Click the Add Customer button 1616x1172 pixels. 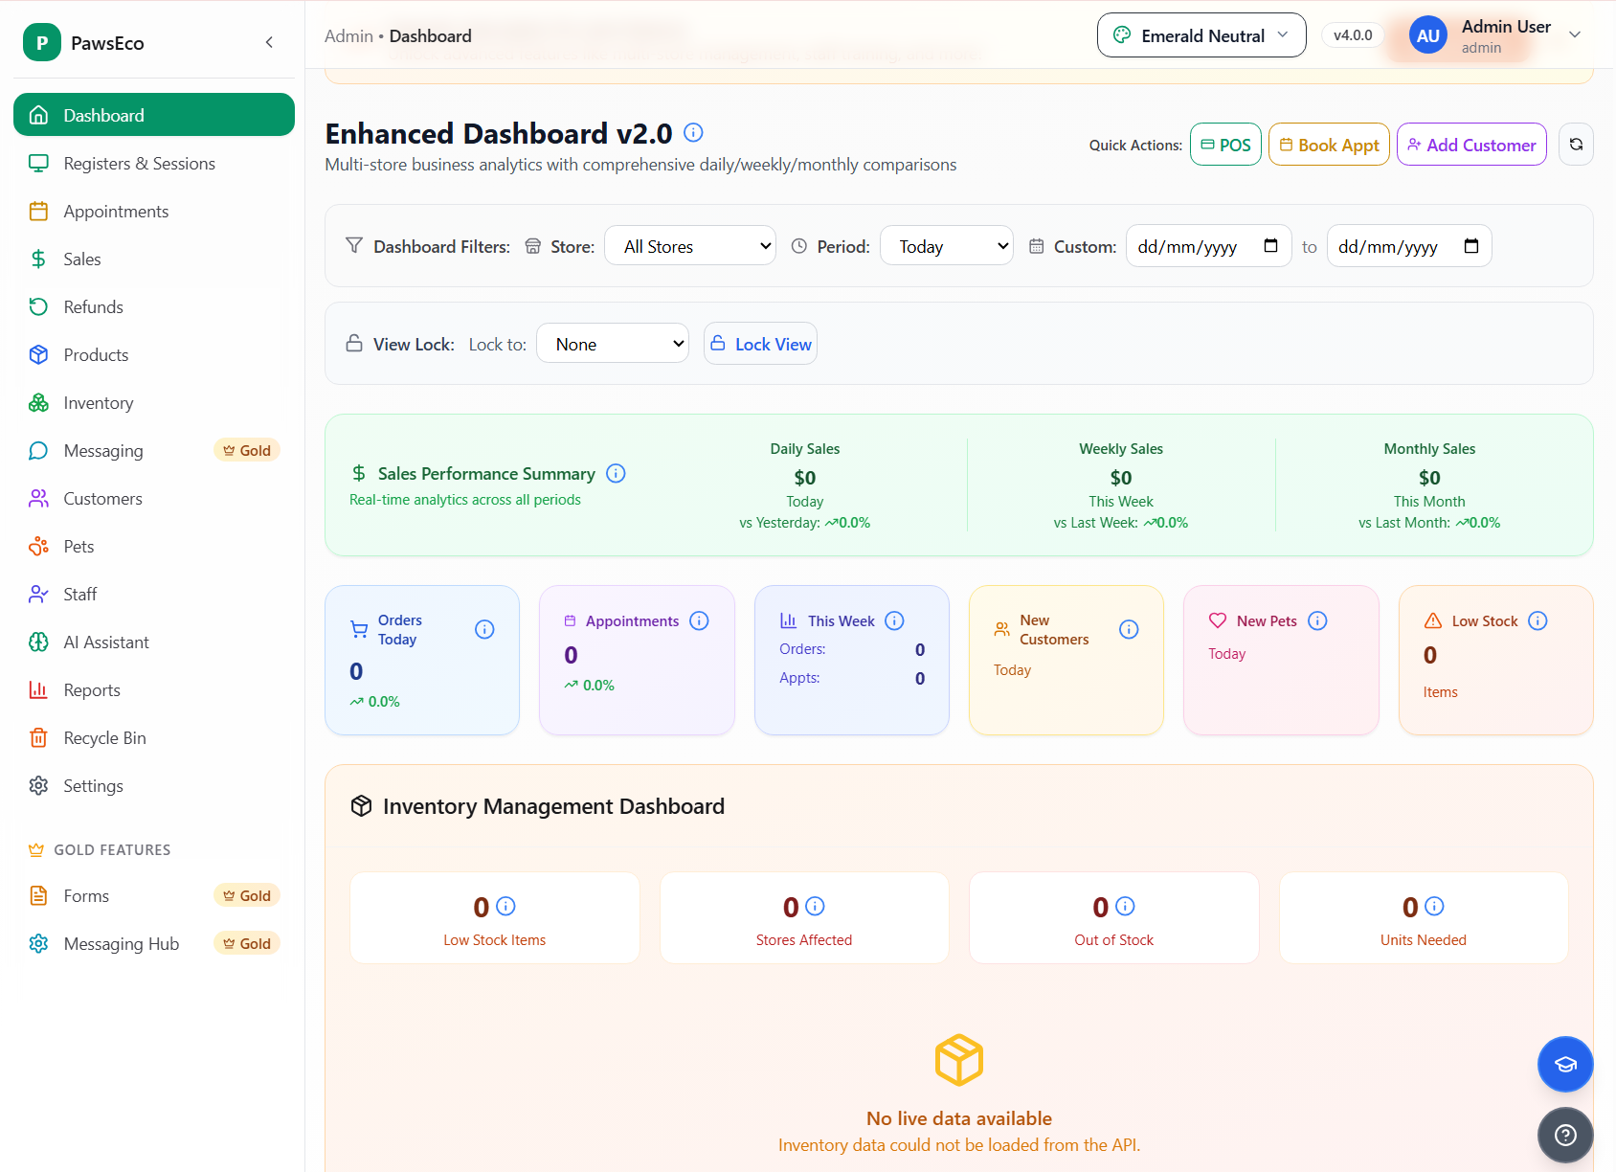(1471, 145)
